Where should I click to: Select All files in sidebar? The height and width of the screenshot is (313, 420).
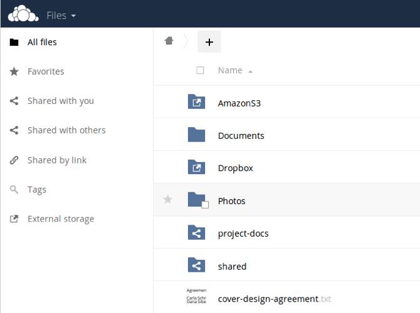point(42,42)
